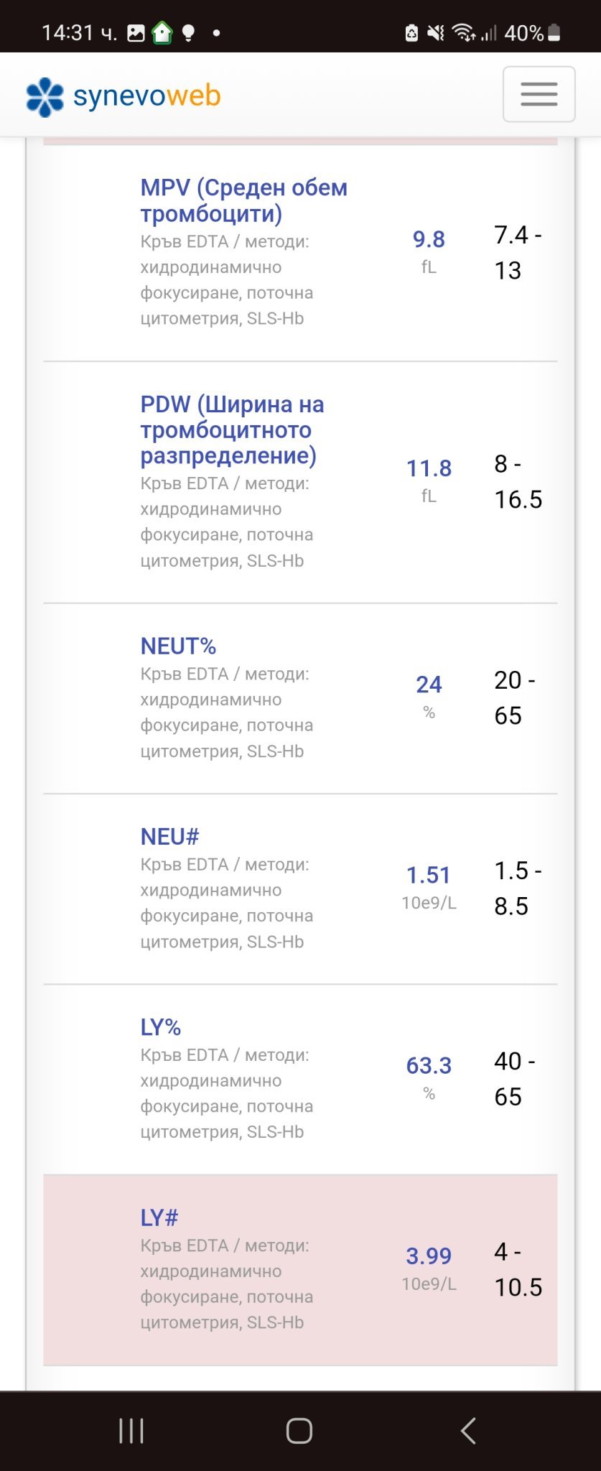Select the NEUT% test row title
The height and width of the screenshot is (1471, 601).
tap(178, 646)
